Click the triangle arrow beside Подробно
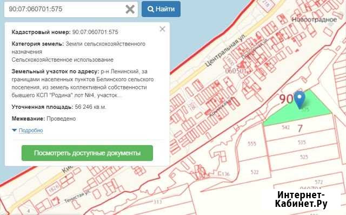Image resolution: width=346 pixels, height=215 pixels. coord(15,130)
